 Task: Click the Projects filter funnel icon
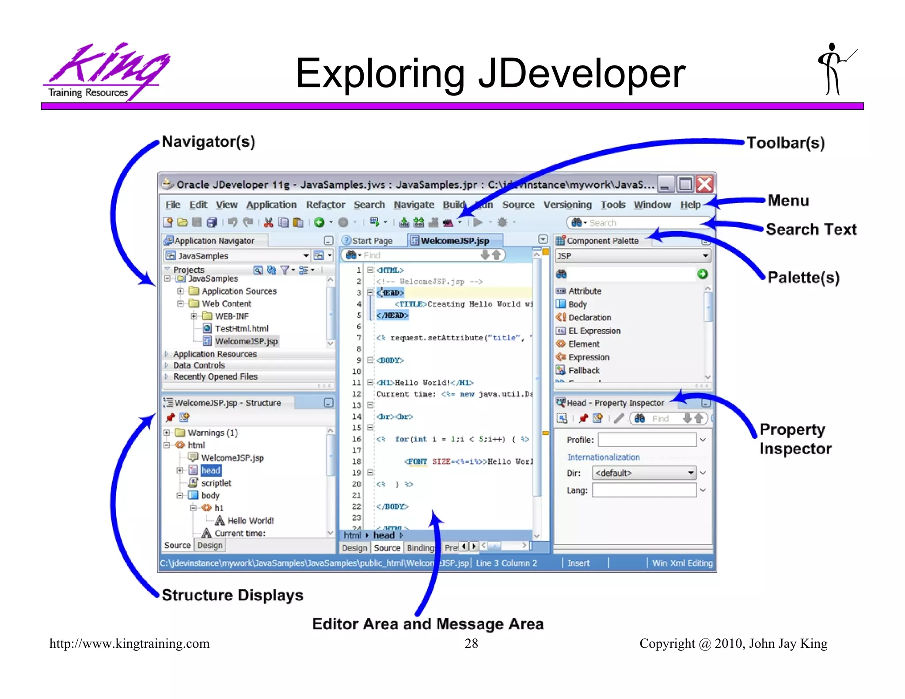pos(285,270)
